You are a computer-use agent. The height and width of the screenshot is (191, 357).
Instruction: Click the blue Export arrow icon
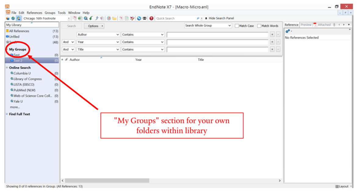96,18
